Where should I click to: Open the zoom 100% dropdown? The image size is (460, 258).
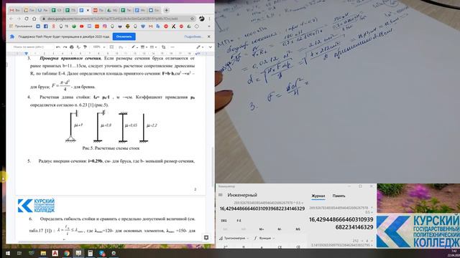click(x=98, y=47)
